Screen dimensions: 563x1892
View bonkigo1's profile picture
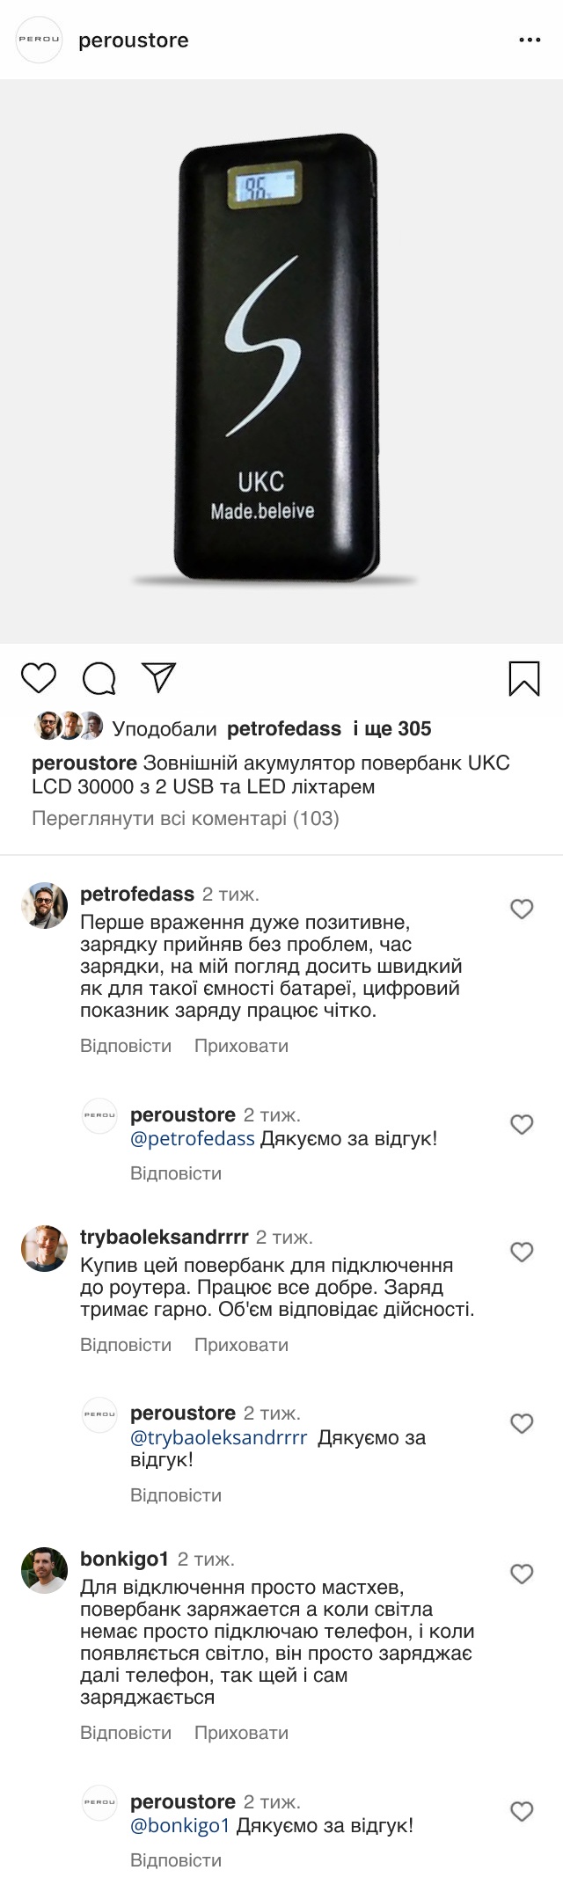click(44, 1571)
